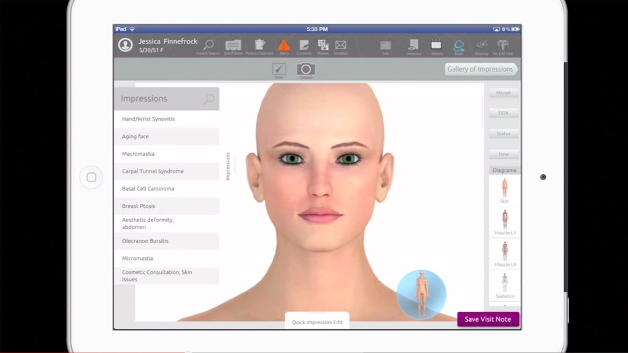The height and width of the screenshot is (353, 628).
Task: Open the Intramail envelope icon
Action: click(341, 45)
